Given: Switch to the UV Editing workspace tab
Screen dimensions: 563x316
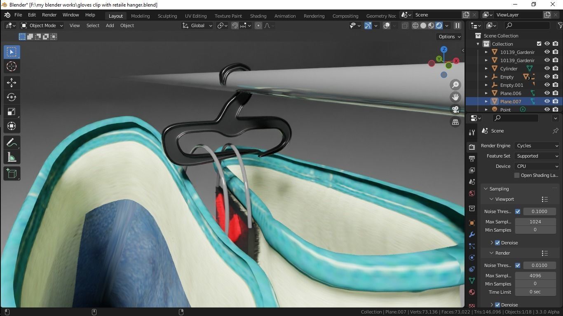Looking at the screenshot, I should point(196,16).
